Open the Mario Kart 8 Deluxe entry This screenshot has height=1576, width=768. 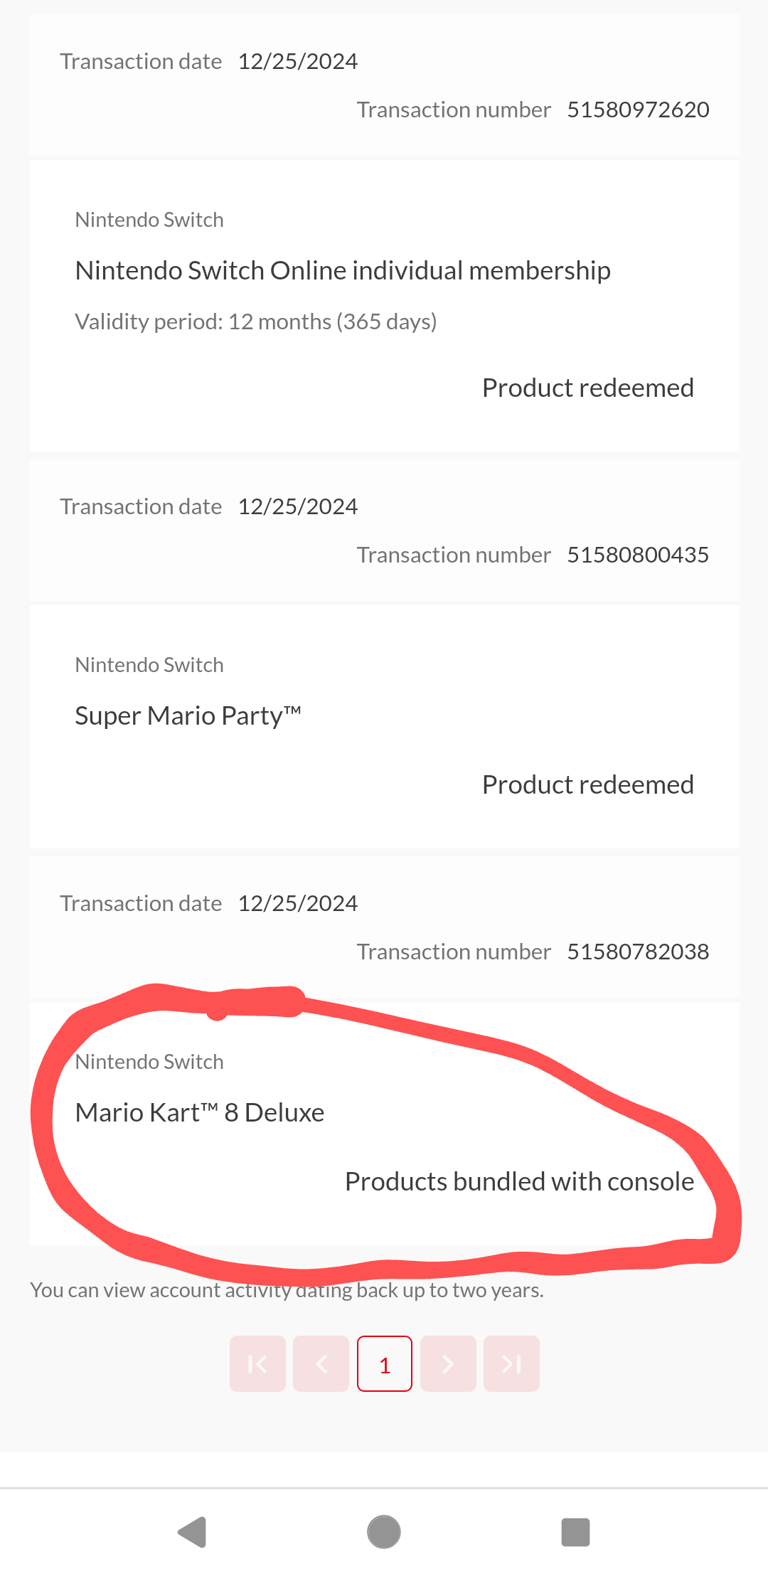tap(200, 1112)
